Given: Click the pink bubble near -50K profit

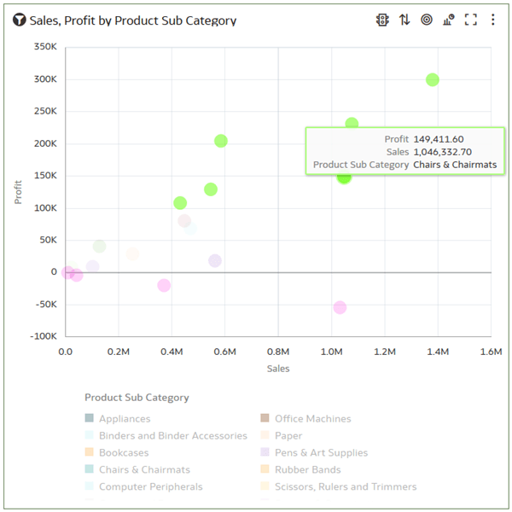Looking at the screenshot, I should pyautogui.click(x=340, y=307).
